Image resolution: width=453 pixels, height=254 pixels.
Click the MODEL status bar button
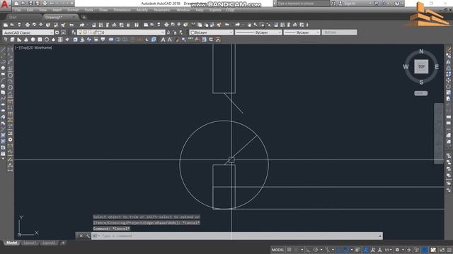click(278, 250)
